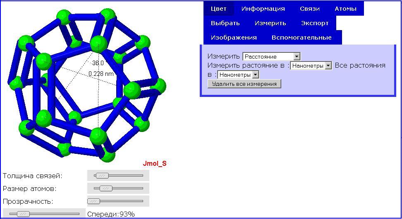Click the Размер атомов slider
The image size is (402, 219).
(118, 188)
